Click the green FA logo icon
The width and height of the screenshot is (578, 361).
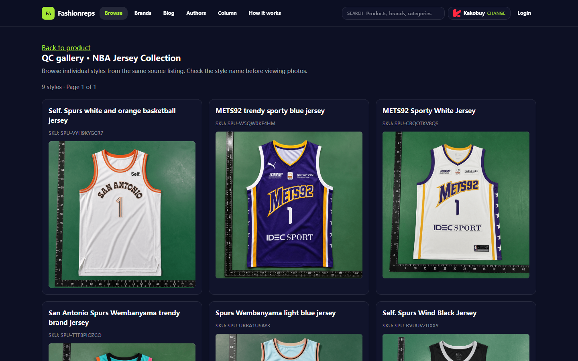click(x=48, y=13)
